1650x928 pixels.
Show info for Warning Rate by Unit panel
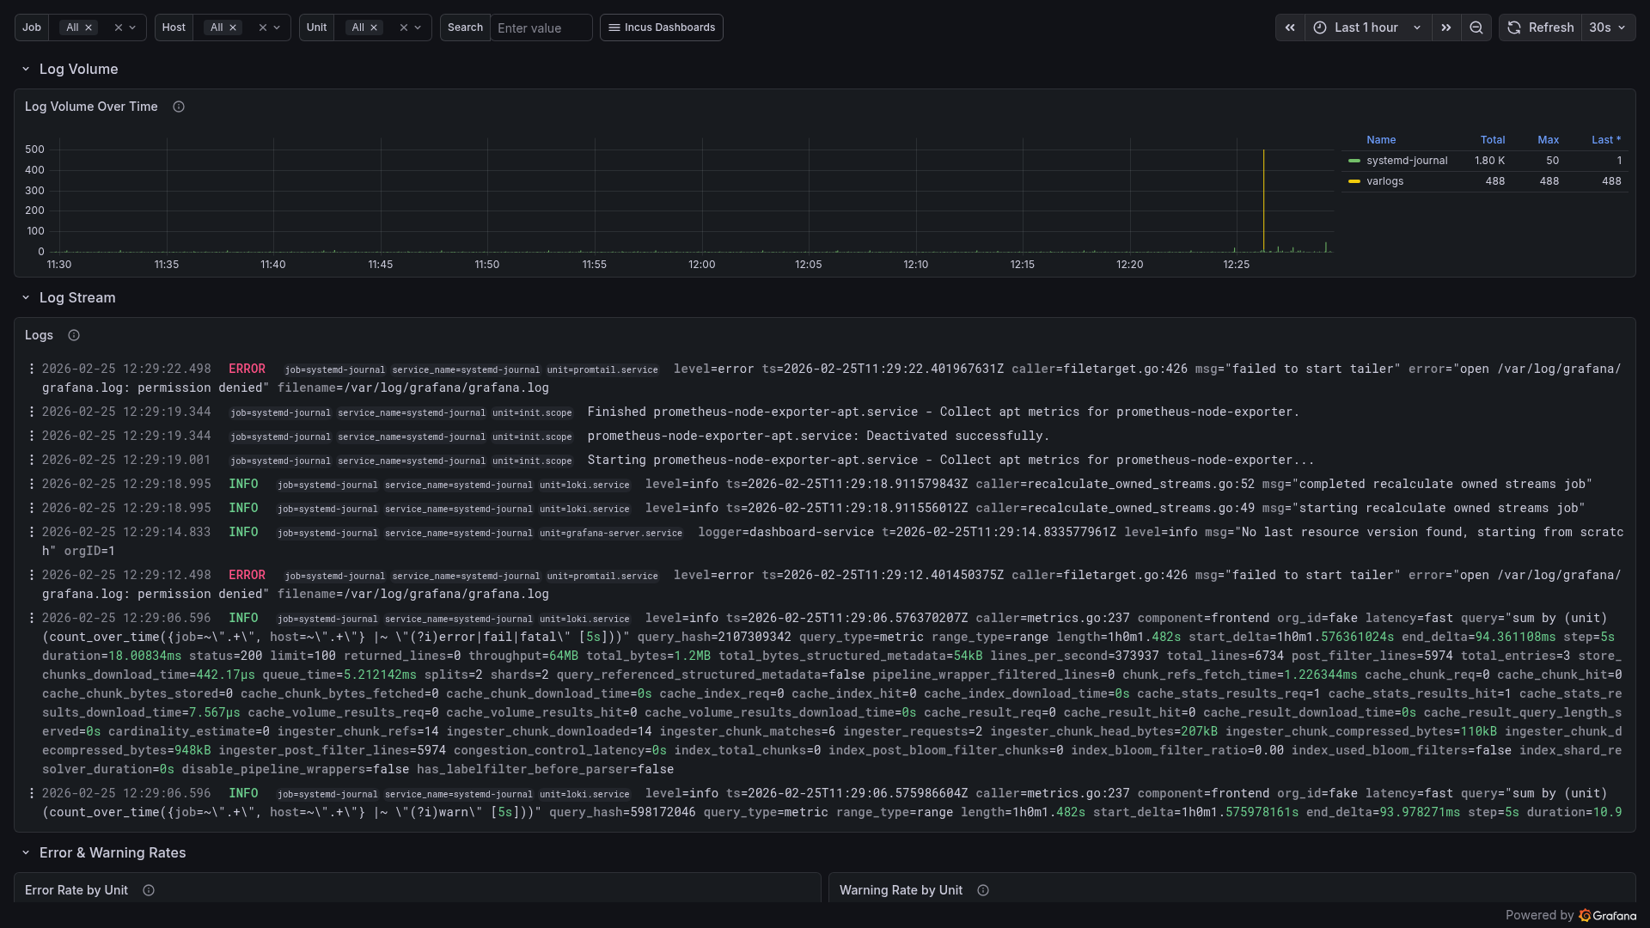983,890
